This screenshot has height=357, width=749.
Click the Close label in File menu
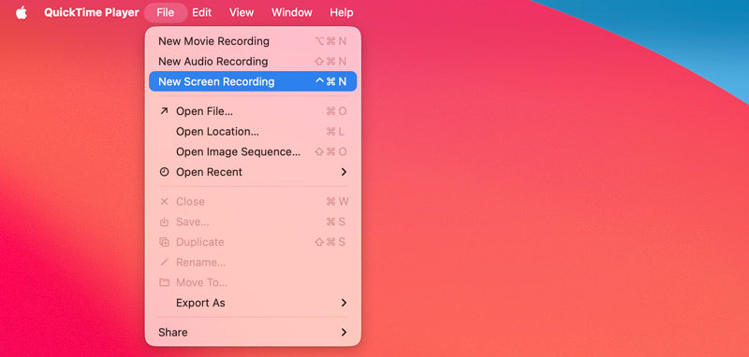[x=190, y=202]
